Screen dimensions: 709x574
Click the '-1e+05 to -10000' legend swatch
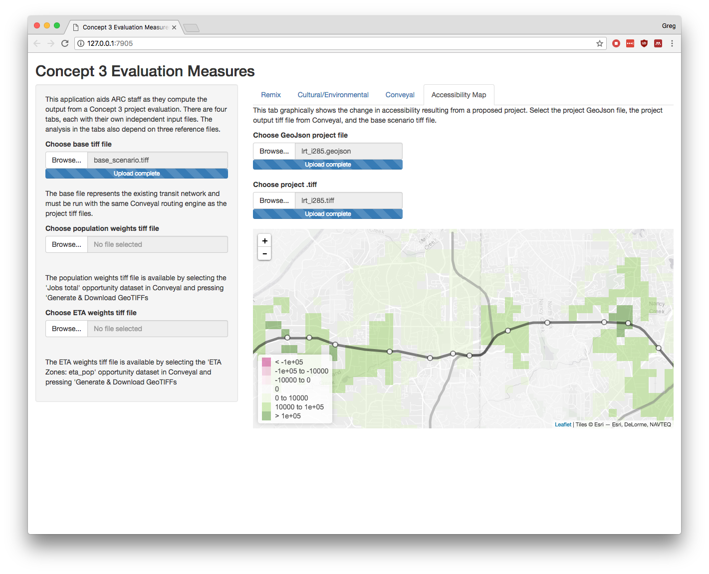coord(266,371)
